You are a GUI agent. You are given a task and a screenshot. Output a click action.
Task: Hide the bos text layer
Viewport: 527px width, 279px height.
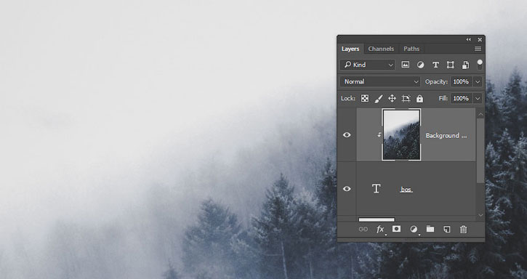coord(347,189)
